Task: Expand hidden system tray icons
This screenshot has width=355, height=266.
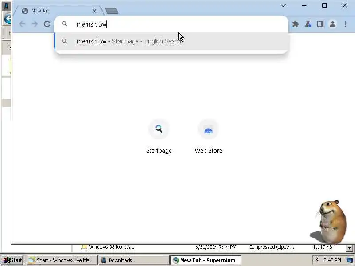Action: point(316,260)
